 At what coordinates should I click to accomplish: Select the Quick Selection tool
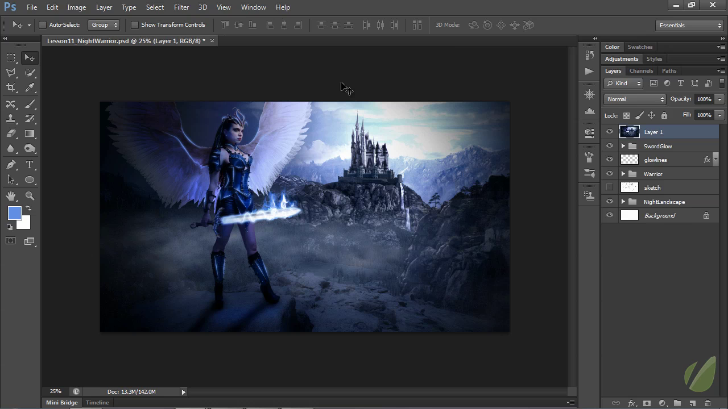point(30,73)
